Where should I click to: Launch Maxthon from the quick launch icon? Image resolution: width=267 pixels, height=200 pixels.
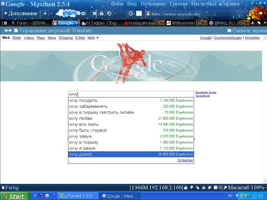(x=47, y=196)
